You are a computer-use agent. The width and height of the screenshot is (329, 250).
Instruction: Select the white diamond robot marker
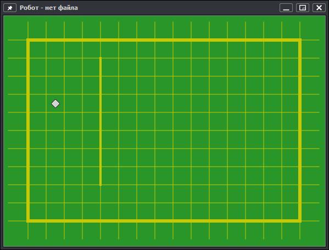pyautogui.click(x=55, y=104)
